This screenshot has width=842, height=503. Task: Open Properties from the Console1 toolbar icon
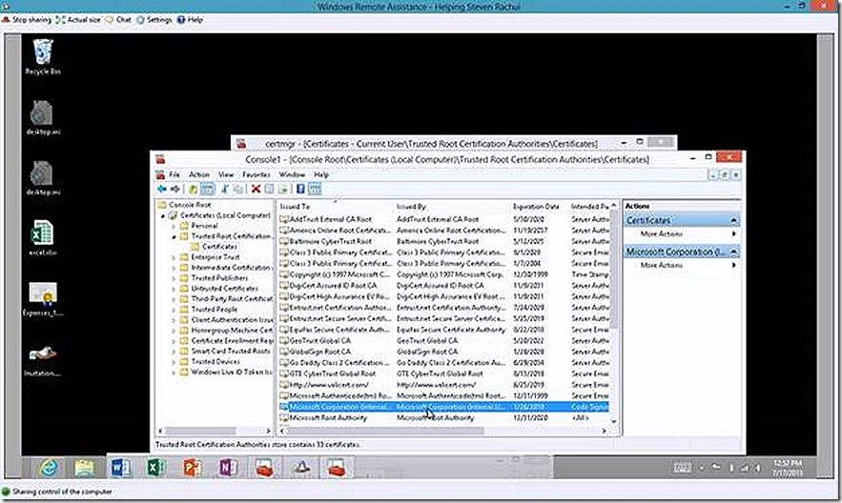pyautogui.click(x=270, y=189)
